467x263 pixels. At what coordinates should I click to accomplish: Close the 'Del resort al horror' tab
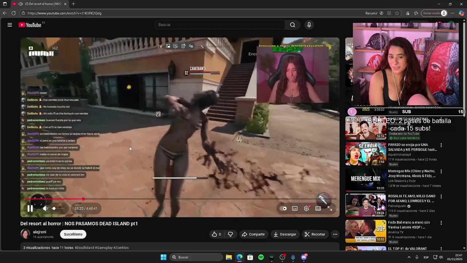[65, 4]
